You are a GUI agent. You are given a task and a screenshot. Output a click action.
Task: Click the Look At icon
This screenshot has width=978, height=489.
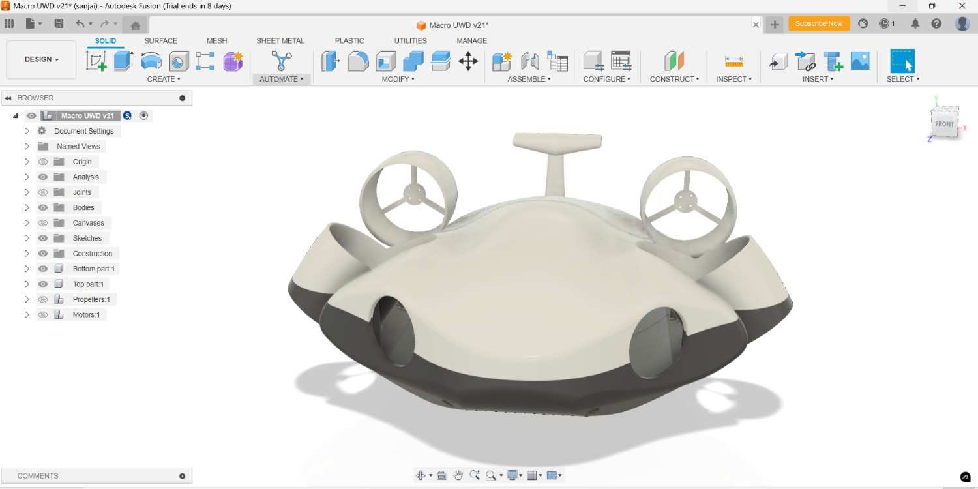pos(441,475)
